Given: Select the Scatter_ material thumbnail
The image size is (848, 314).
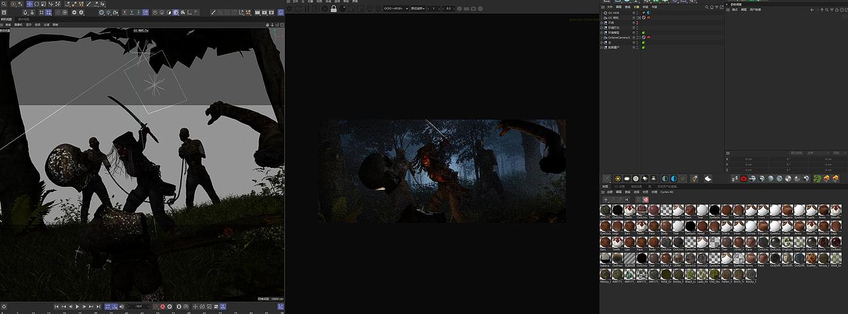Looking at the screenshot, I should tap(812, 258).
